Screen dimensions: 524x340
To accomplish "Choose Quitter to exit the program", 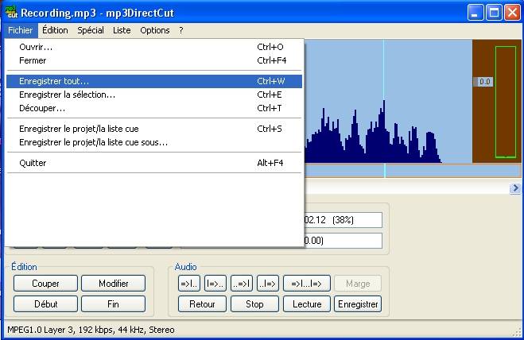I will coord(154,163).
